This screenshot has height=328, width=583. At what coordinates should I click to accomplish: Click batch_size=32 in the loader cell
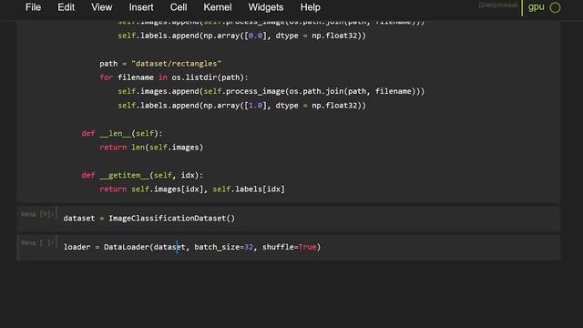tap(224, 247)
